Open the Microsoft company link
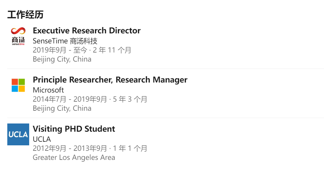324x169 pixels. click(x=48, y=90)
